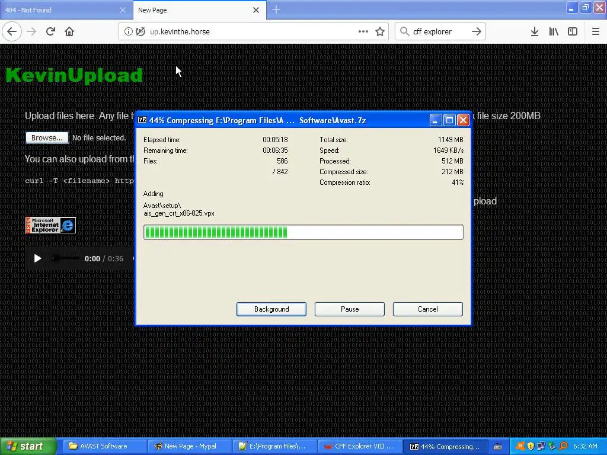Screen dimensions: 607x455
Task: Open the browser home page
Action: [69, 31]
